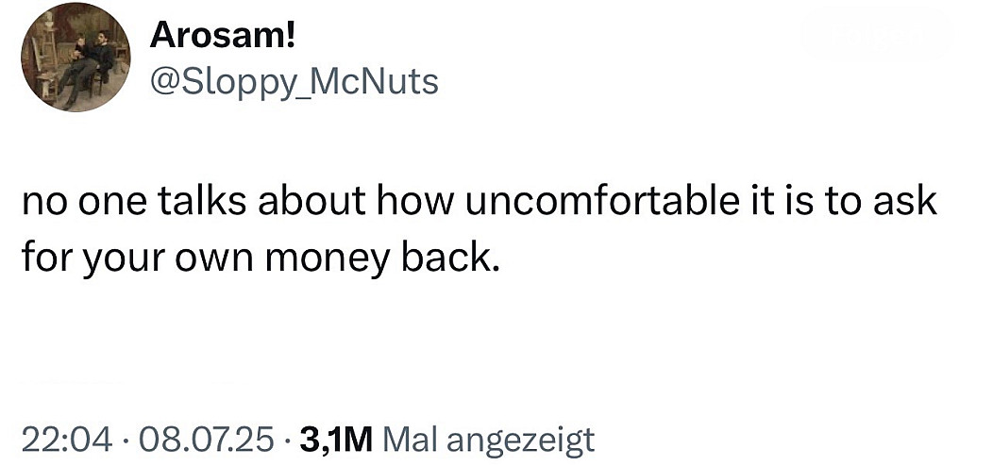
Task: Click the 22:04 timestamp
Action: (x=65, y=439)
